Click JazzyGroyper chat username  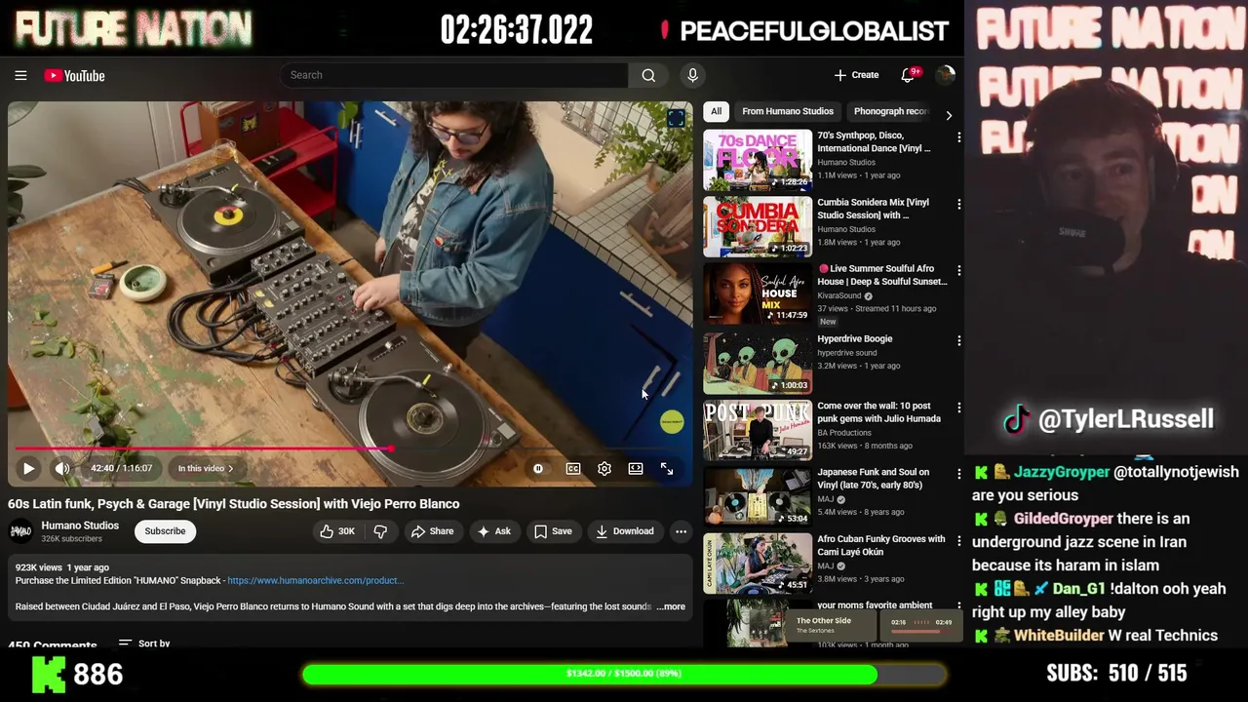click(x=1061, y=472)
